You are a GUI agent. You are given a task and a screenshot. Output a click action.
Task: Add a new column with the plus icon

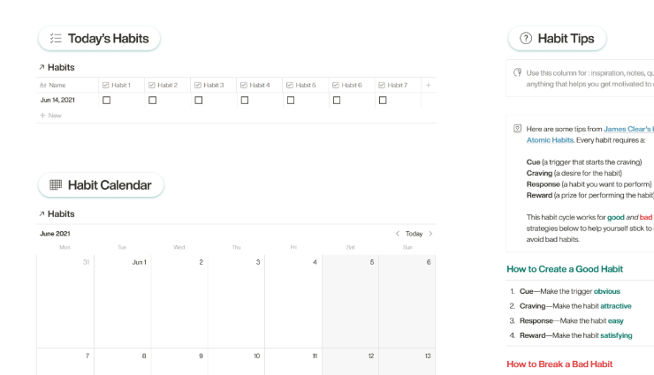(428, 85)
